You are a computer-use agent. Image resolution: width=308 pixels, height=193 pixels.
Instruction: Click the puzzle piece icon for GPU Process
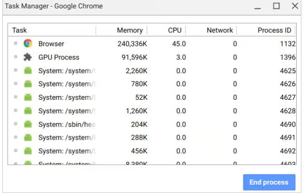[28, 57]
